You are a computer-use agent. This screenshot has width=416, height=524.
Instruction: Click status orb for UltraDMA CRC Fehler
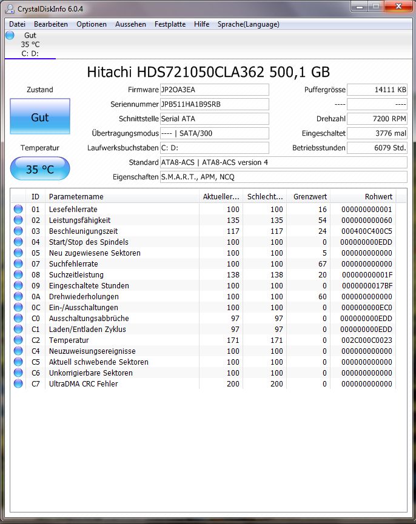18,384
